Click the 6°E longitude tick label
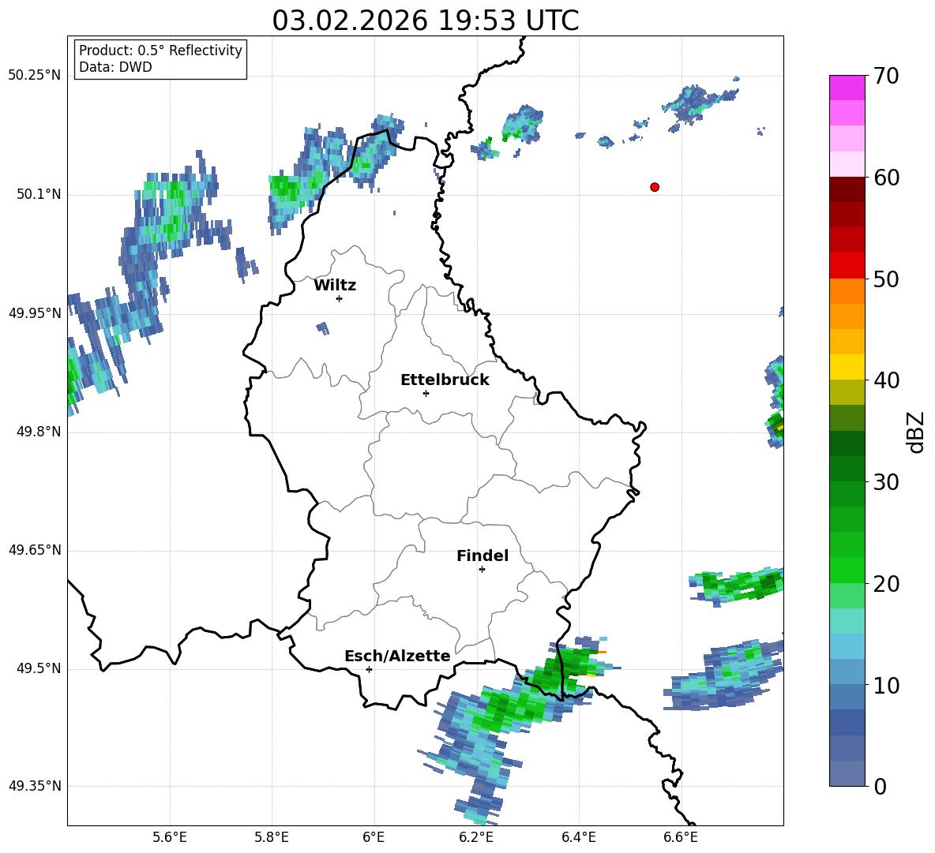The image size is (935, 853). pos(374,837)
